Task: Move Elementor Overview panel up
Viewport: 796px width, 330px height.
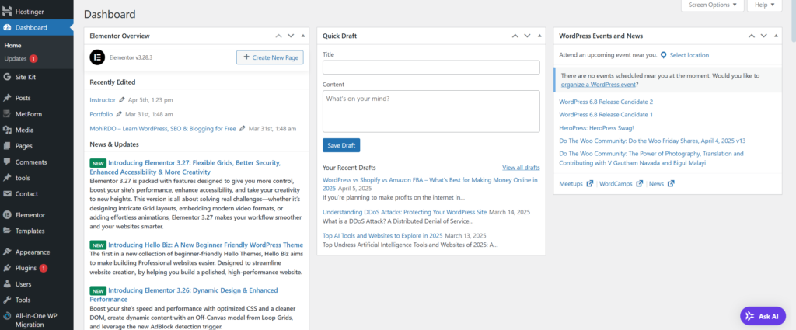Action: coord(278,36)
